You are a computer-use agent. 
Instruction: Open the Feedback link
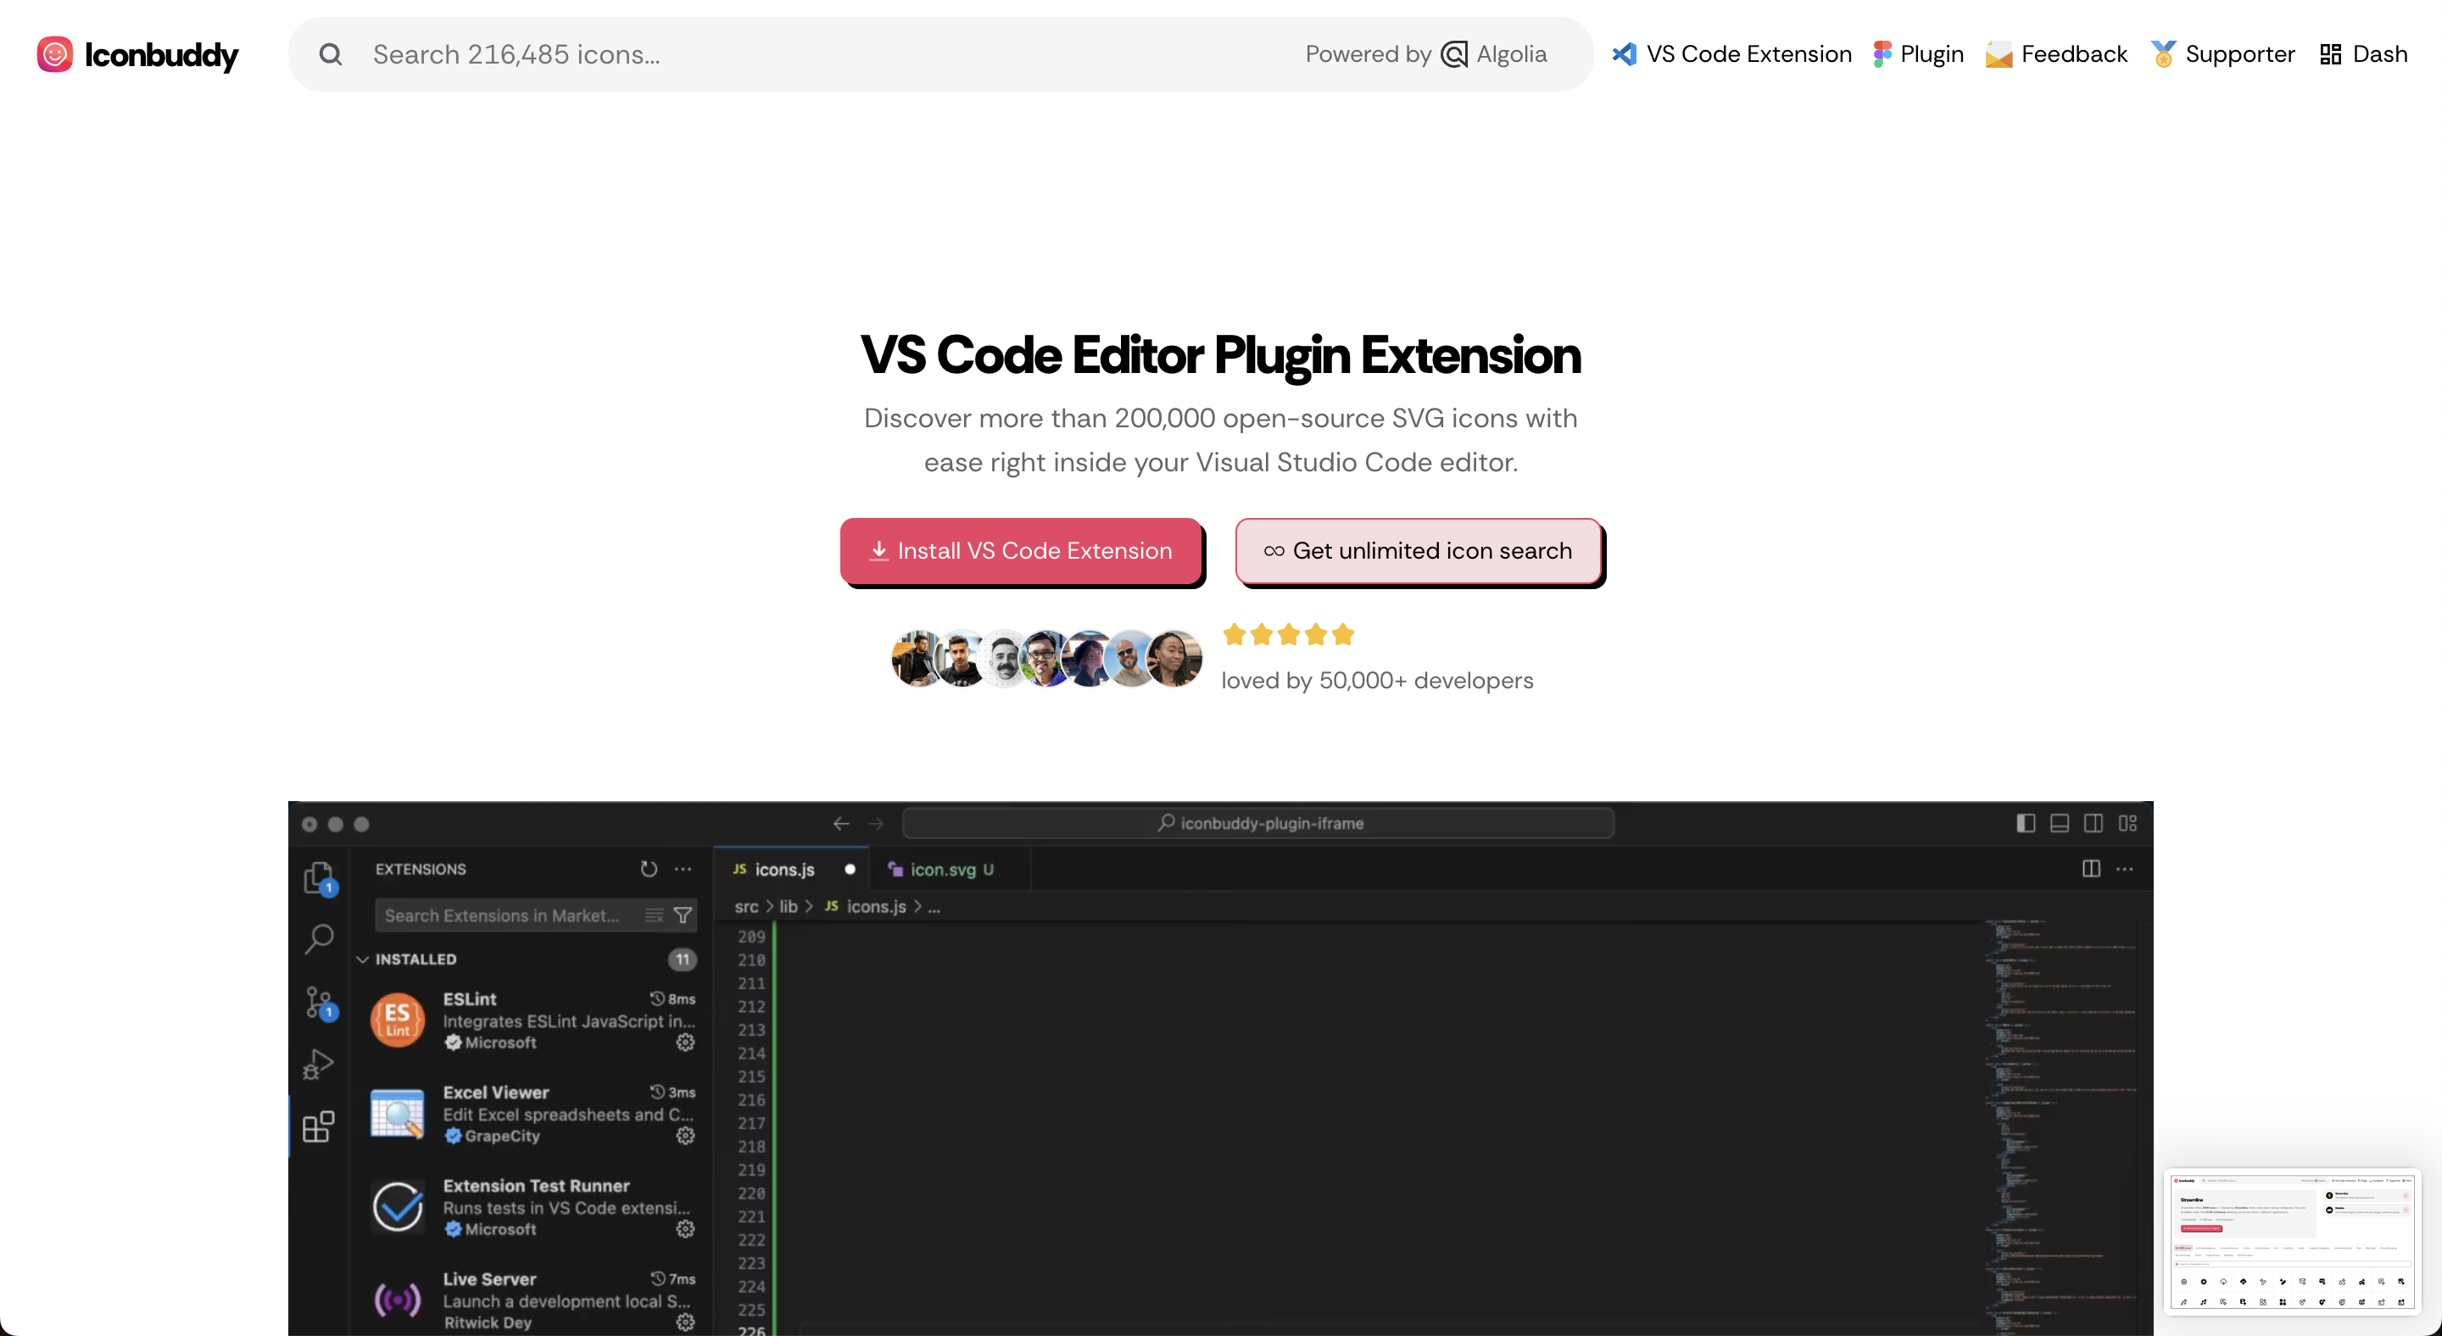(x=2056, y=54)
